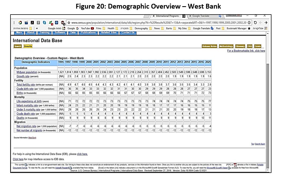Open the Post bookmark folder
The width and height of the screenshot is (283, 174).
[x=220, y=28]
